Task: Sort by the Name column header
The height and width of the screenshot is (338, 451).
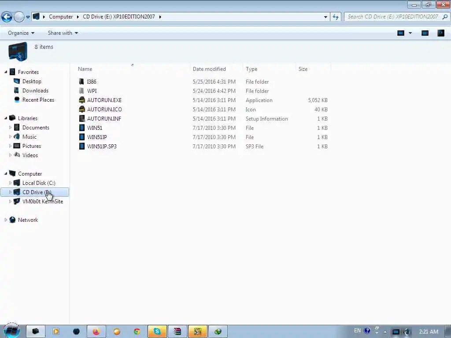Action: point(85,69)
